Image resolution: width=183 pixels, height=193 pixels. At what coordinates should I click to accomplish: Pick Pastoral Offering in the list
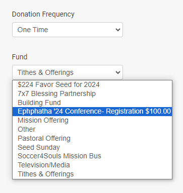click(92, 138)
